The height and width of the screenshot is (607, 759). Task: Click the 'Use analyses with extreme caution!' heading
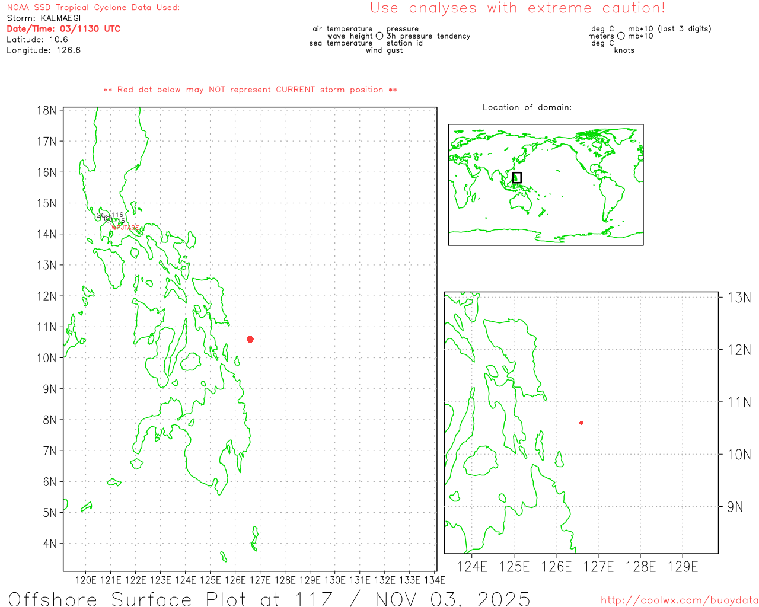click(x=517, y=8)
